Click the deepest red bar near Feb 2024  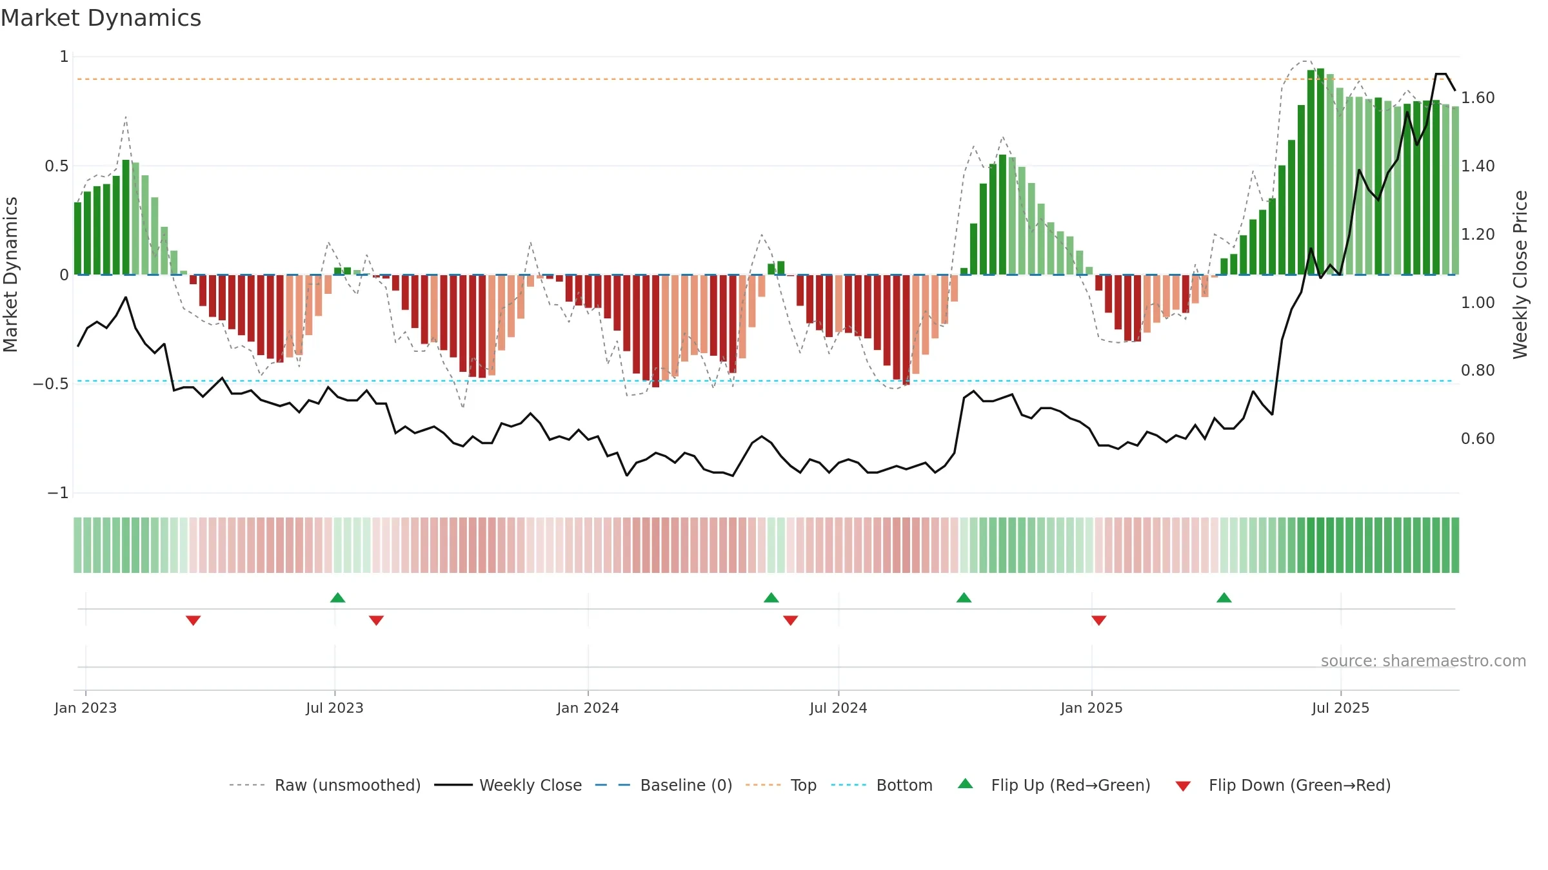(655, 331)
